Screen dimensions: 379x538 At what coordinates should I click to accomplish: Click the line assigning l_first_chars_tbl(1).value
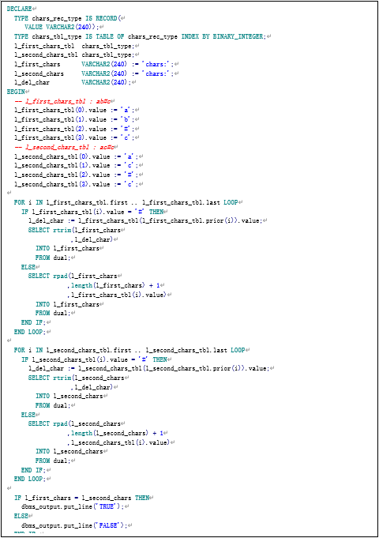(x=74, y=119)
